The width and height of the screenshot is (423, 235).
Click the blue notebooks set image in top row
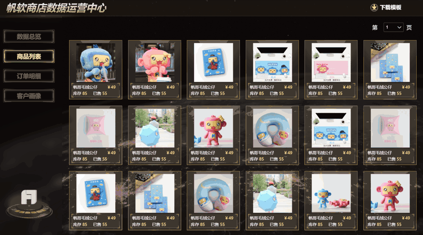pyautogui.click(x=390, y=63)
